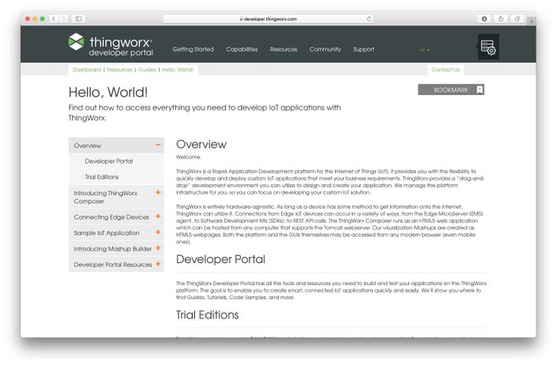Image resolution: width=557 pixels, height=367 pixels.
Task: Go forward with Safari forward arrow
Action: (63, 19)
